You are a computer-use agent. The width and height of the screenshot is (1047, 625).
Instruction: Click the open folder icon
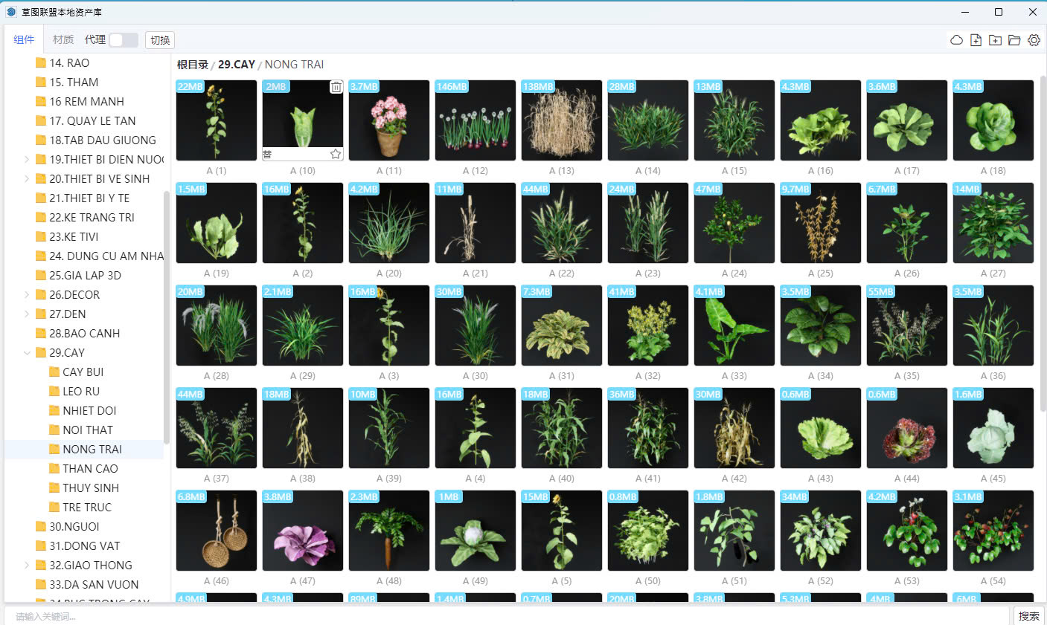(x=1014, y=40)
